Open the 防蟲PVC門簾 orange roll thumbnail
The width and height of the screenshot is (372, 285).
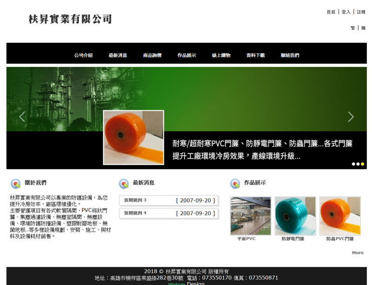coord(340,216)
